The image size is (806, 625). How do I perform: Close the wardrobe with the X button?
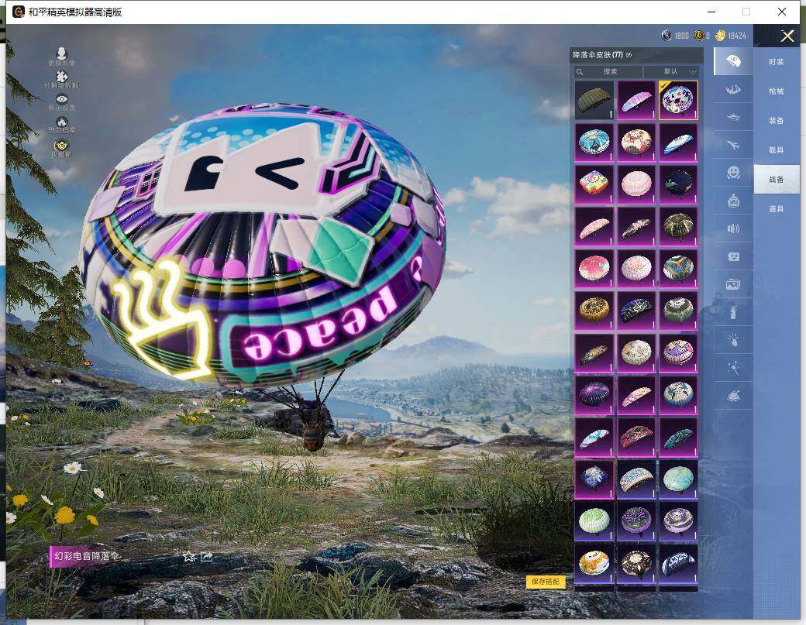[787, 36]
